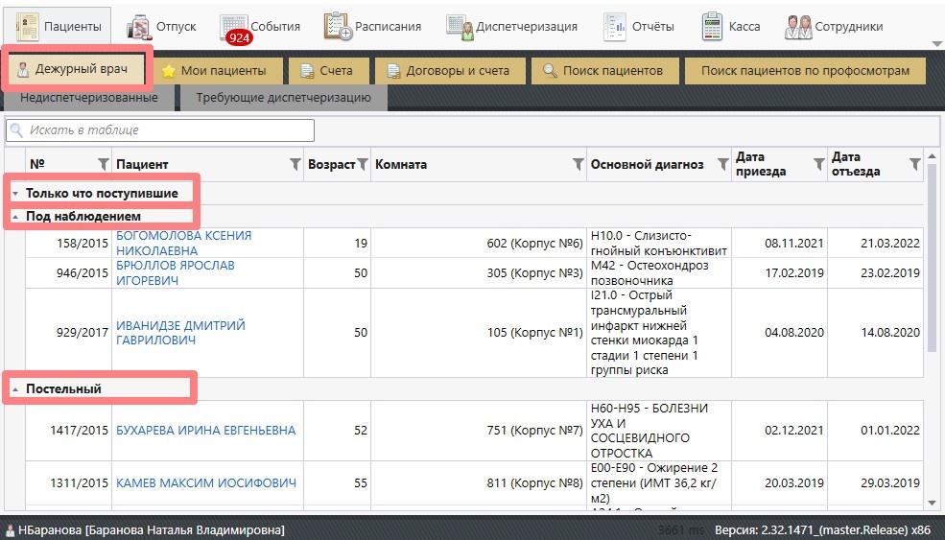The image size is (945, 540).
Task: Open patient БУХАРЕВА ИРИНА ЕВГЕНЬЕВНА
Action: coord(205,431)
